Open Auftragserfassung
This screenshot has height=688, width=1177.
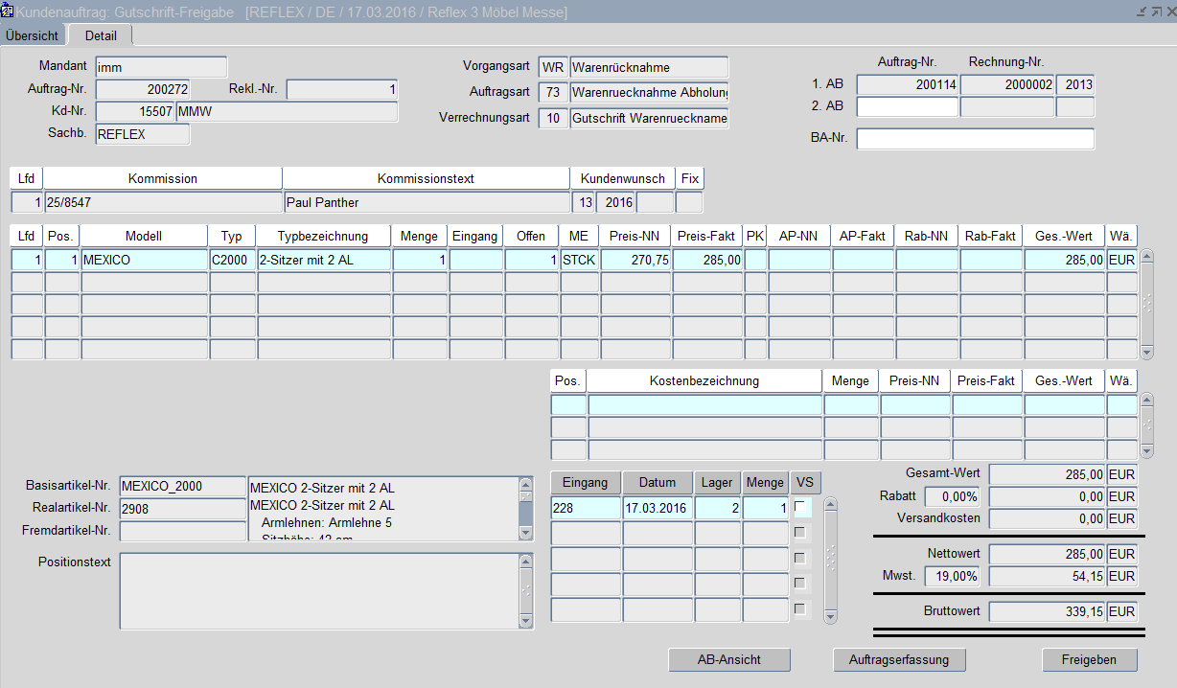[x=899, y=659]
